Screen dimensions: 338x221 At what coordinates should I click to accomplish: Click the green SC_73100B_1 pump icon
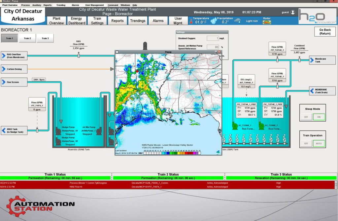(261, 126)
